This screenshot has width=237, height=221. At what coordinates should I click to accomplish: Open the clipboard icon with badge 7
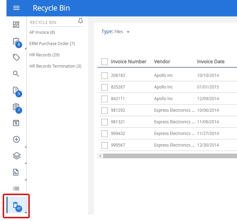coord(16,107)
